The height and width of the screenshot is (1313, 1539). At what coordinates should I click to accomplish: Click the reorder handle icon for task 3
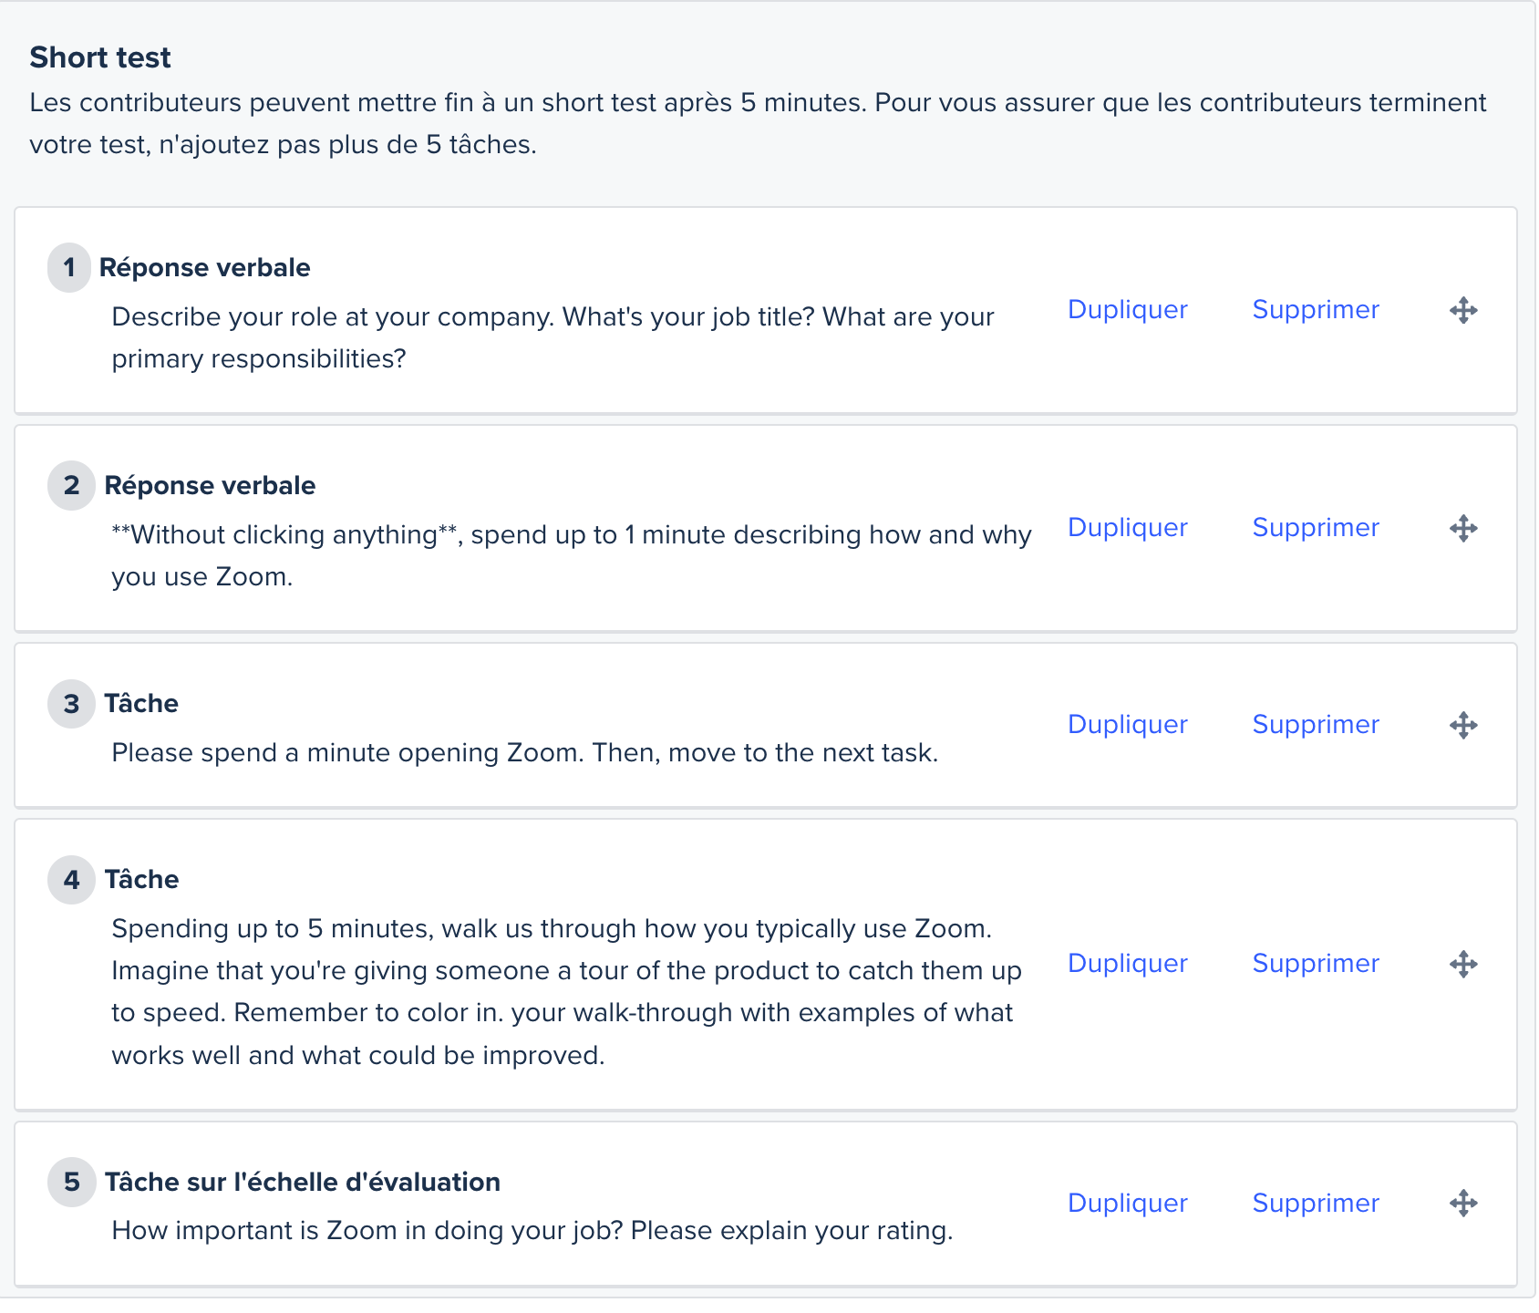(1463, 725)
